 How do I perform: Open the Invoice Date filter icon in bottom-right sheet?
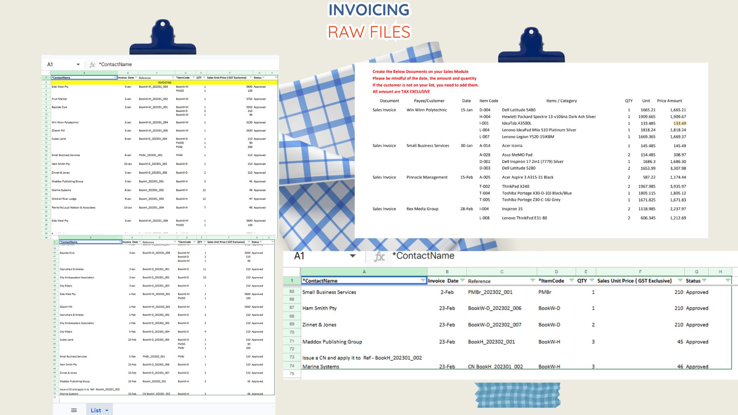pyautogui.click(x=462, y=281)
